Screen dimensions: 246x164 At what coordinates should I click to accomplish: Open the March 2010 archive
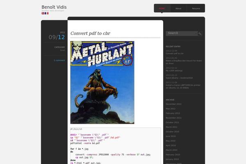pyautogui.click(x=171, y=150)
